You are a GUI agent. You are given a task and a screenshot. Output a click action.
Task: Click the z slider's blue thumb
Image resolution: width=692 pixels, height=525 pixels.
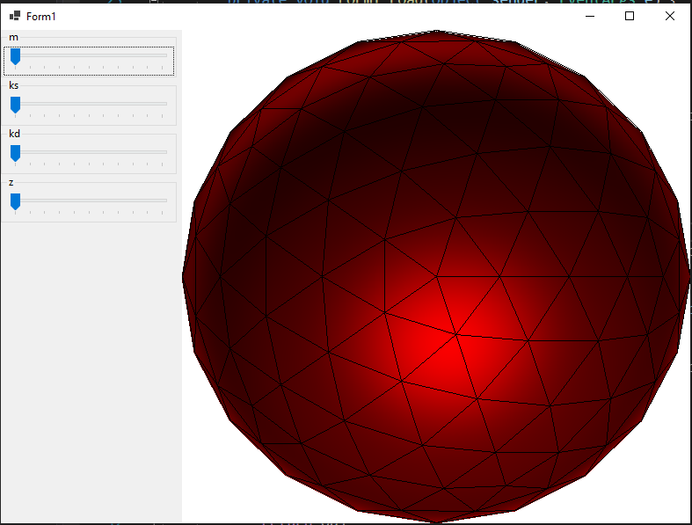15,202
